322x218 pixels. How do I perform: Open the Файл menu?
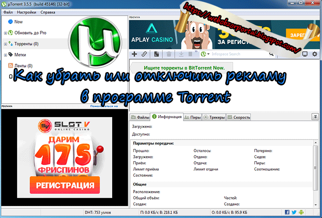pos(8,12)
